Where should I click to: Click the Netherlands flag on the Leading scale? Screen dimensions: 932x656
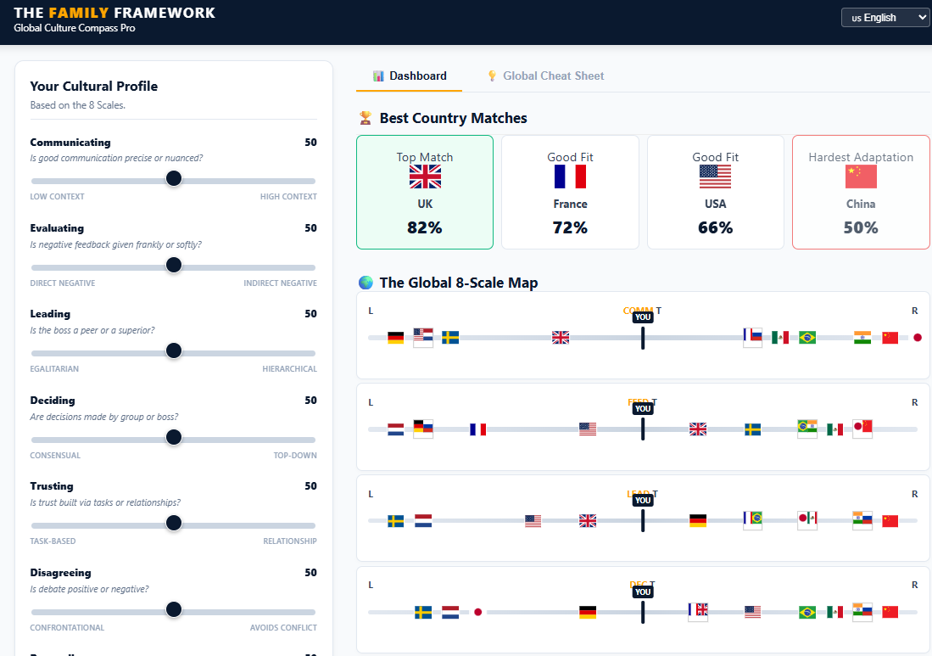pyautogui.click(x=423, y=519)
